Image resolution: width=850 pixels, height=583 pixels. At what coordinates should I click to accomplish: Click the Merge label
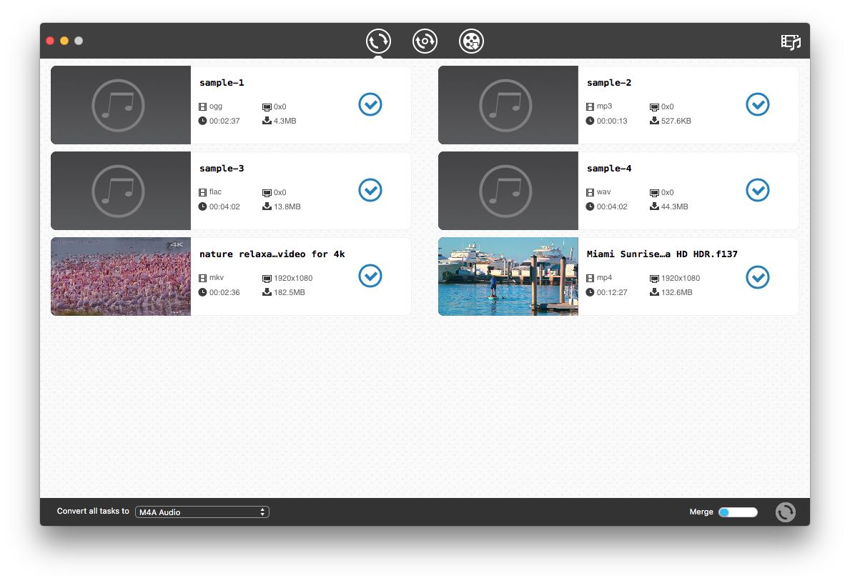(701, 512)
